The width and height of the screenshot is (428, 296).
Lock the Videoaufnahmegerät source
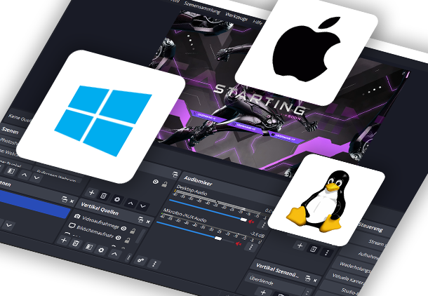(x=133, y=231)
